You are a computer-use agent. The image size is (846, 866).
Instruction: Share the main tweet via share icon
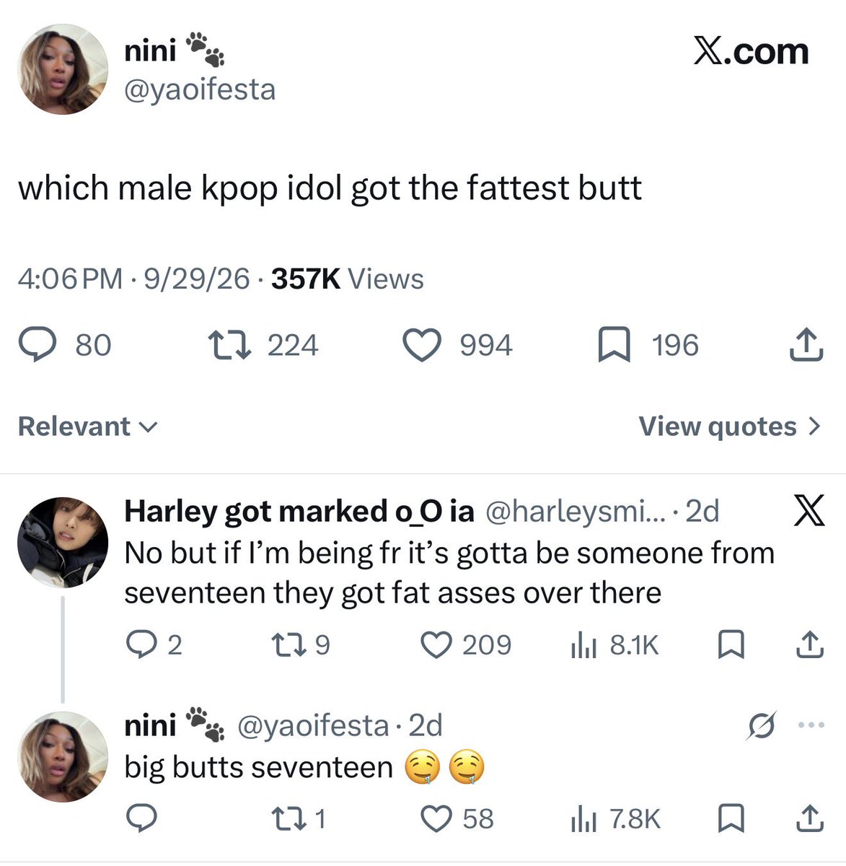click(806, 345)
